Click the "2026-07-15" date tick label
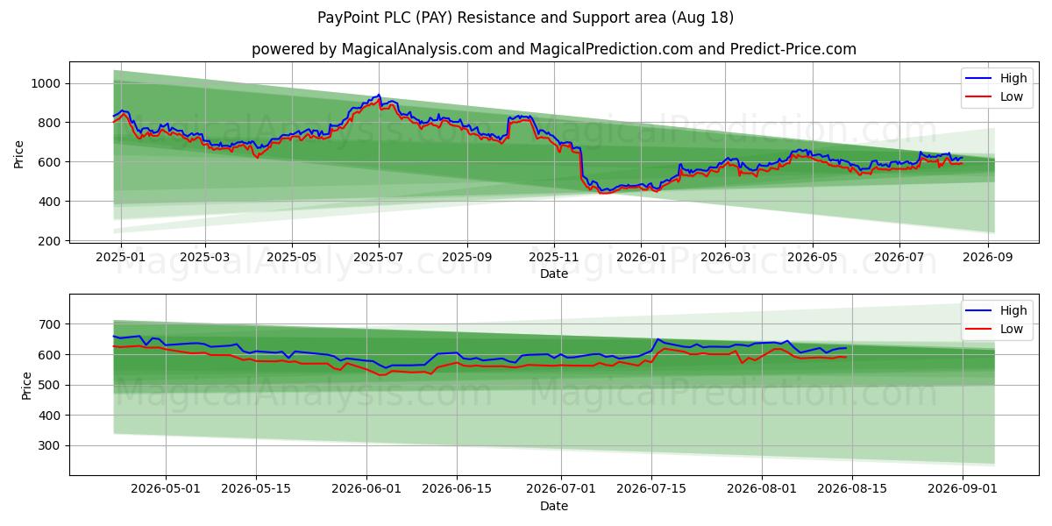The width and height of the screenshot is (1052, 526). coord(651,491)
